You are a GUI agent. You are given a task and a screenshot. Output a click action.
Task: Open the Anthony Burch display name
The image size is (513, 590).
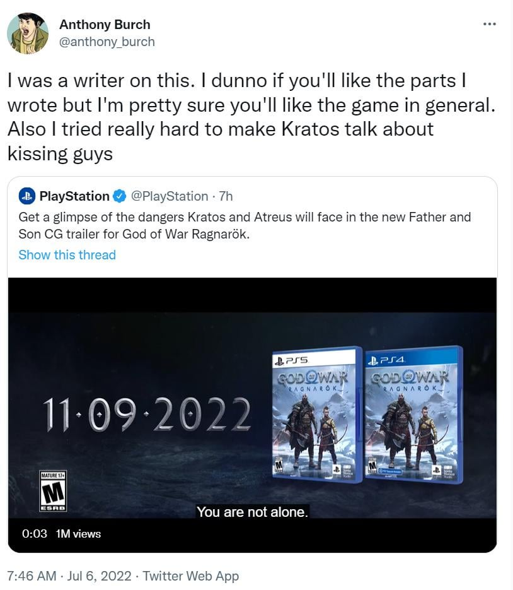[105, 25]
